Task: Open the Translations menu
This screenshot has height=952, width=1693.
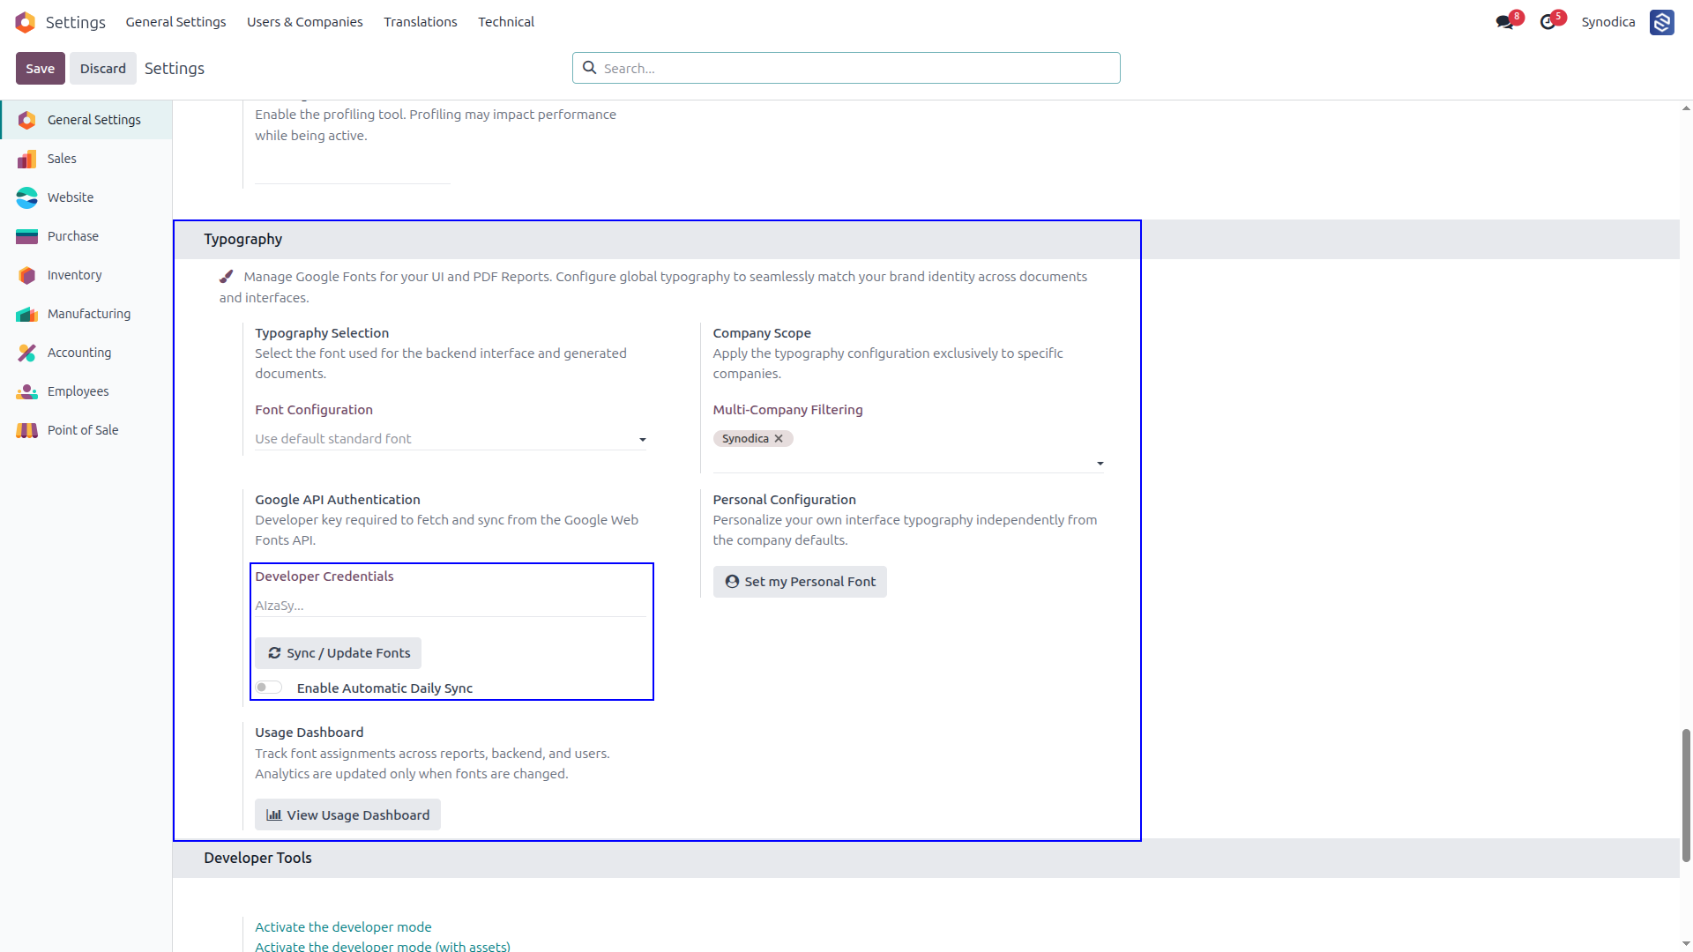Action: coord(421,22)
